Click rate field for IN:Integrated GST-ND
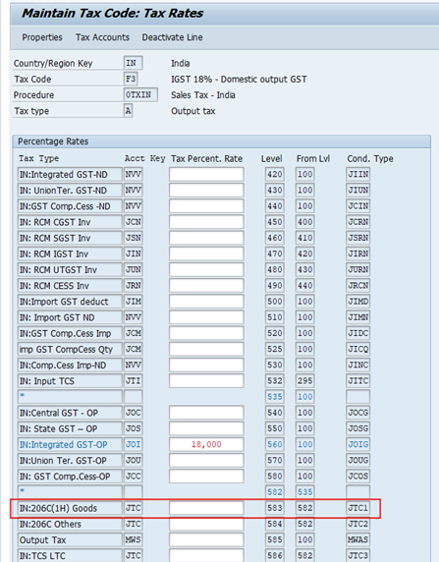The image size is (439, 562). pos(206,174)
